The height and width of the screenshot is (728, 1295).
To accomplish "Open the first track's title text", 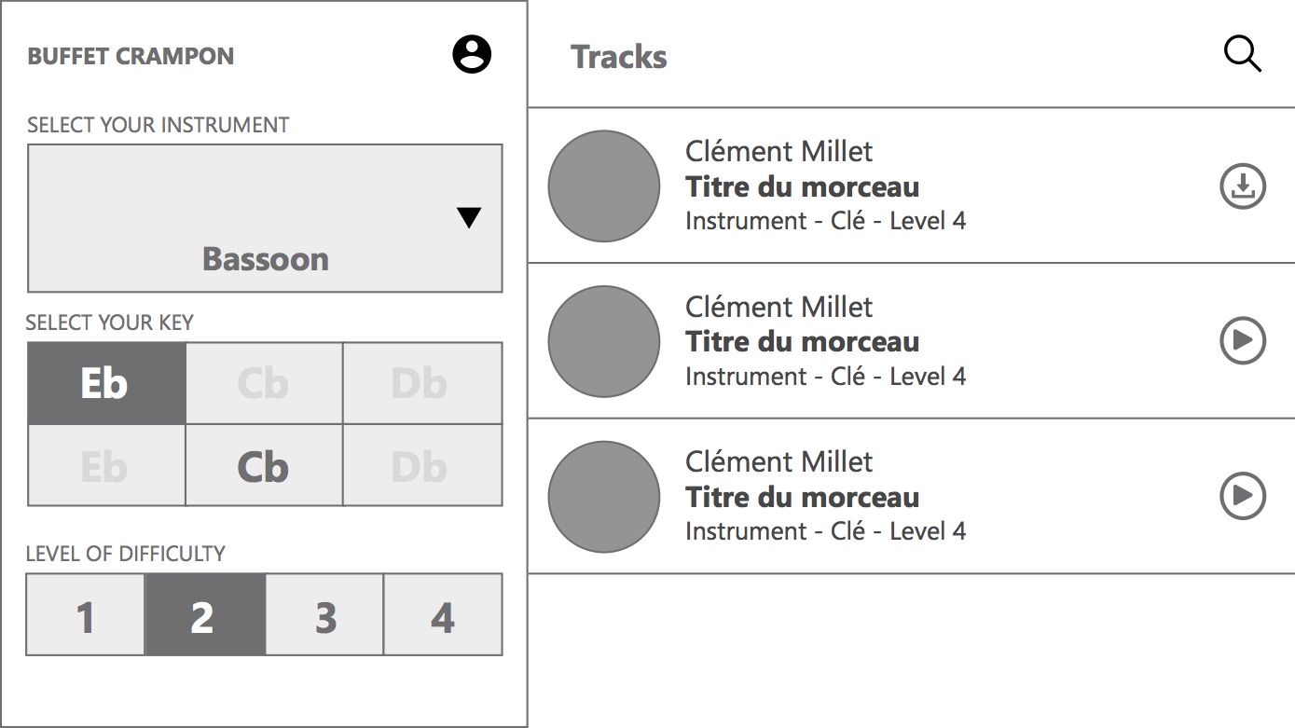I will point(803,187).
